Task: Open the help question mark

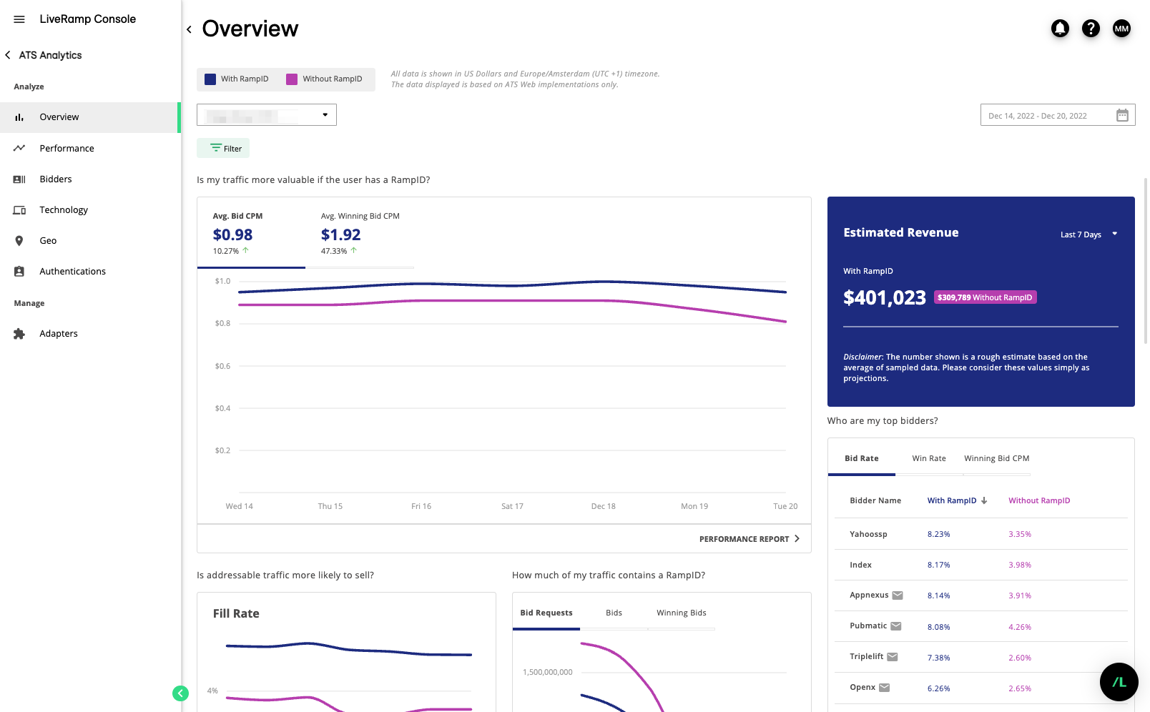Action: click(x=1091, y=29)
